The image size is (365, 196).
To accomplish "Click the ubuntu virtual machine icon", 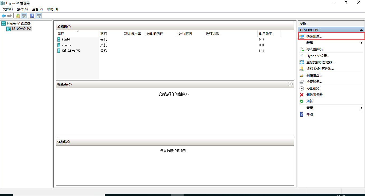I will [59, 45].
